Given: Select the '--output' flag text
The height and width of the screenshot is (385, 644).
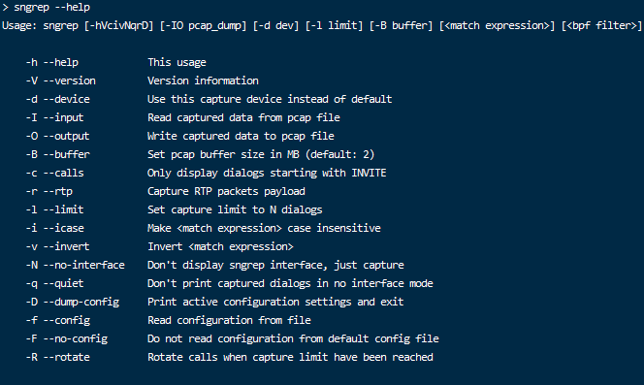Looking at the screenshot, I should tap(66, 137).
